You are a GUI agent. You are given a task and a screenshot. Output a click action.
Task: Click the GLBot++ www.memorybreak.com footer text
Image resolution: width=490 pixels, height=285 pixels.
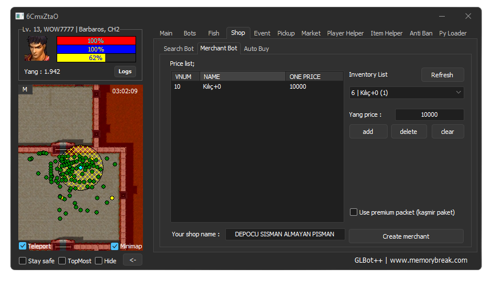tap(411, 260)
